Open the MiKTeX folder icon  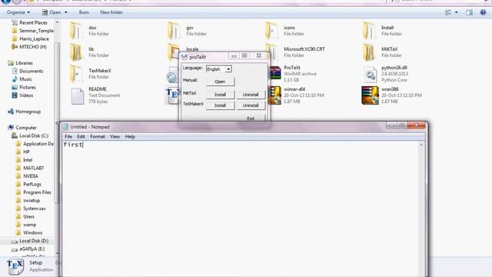pyautogui.click(x=369, y=52)
